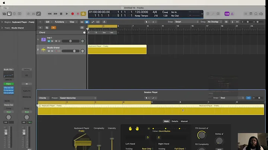The image size is (268, 150).
Task: Show the grid list view icon
Action: 82,22
